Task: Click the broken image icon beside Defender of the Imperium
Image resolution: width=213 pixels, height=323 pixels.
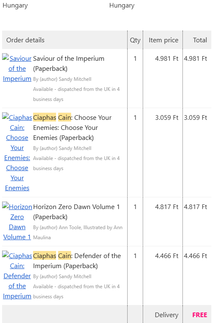Action: point(5,254)
